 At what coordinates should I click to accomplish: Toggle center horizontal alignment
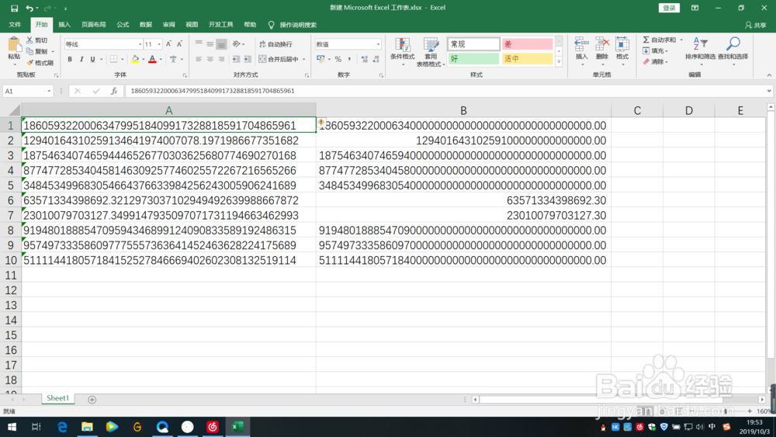pos(210,60)
